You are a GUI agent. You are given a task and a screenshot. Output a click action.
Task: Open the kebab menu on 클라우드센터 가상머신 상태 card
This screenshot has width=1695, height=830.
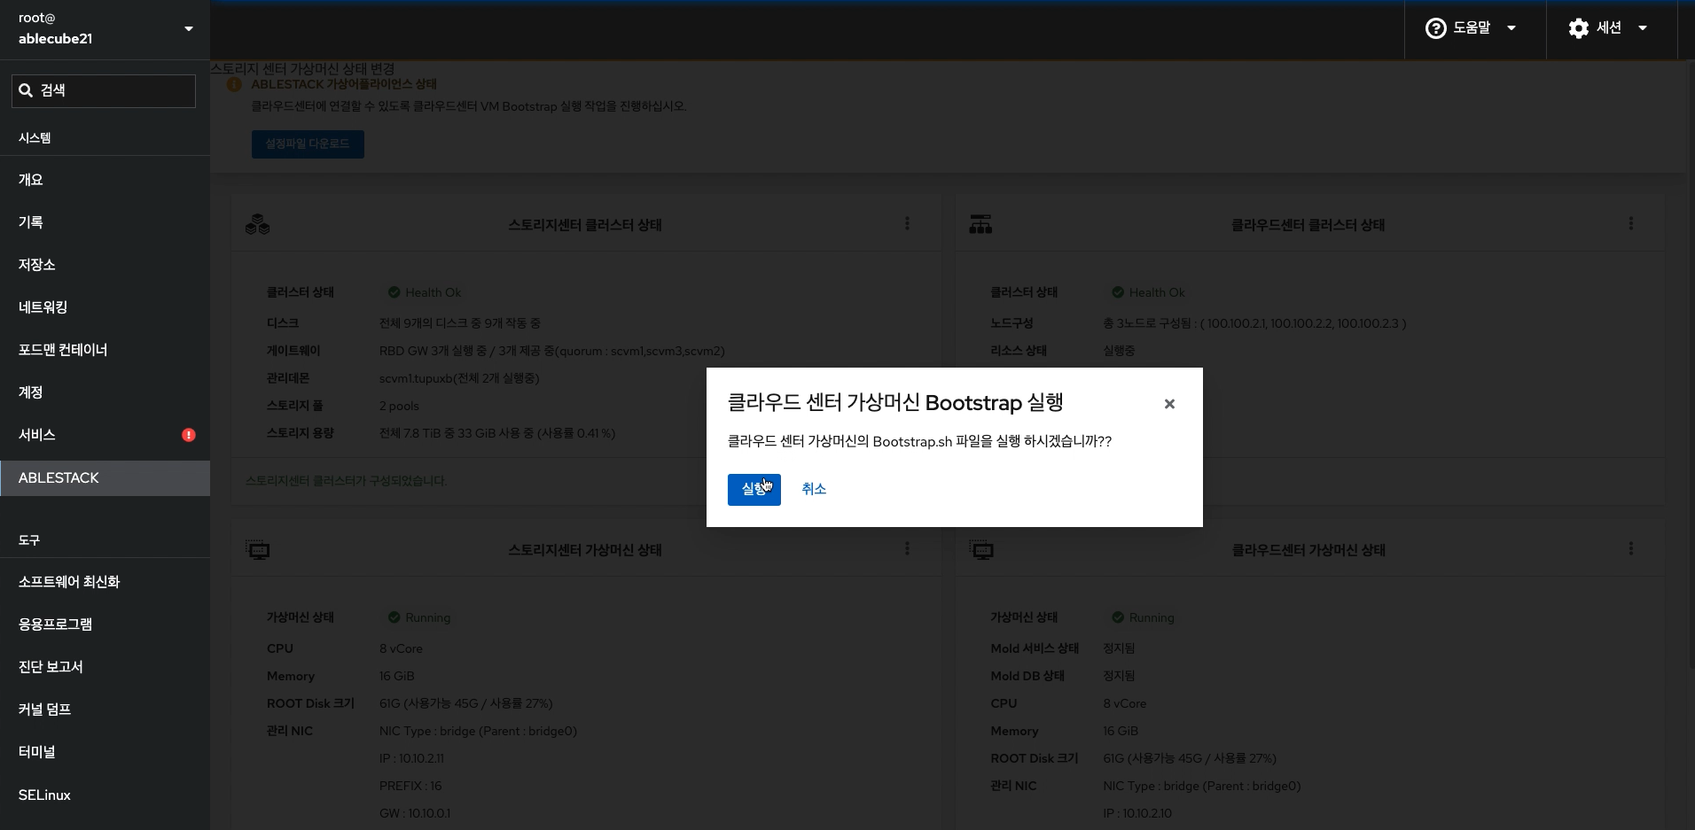tap(1631, 549)
